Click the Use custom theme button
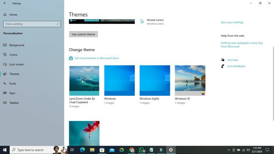 [83, 34]
